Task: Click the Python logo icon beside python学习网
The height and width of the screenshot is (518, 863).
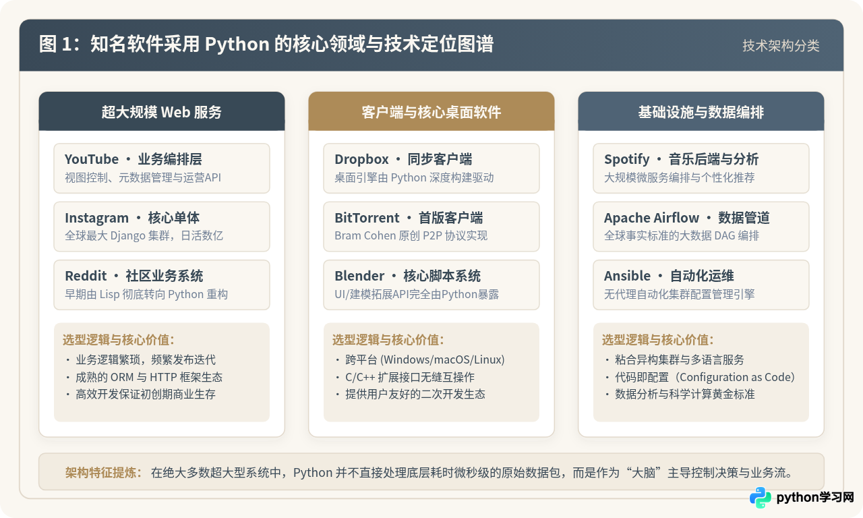Action: point(761,498)
